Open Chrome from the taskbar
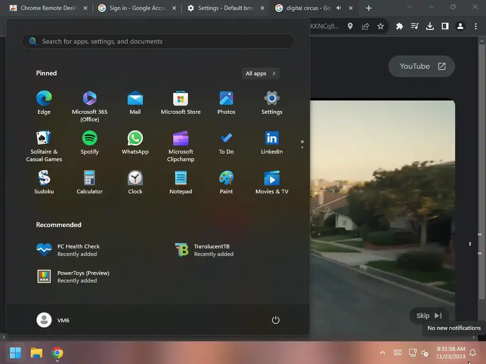The height and width of the screenshot is (364, 486). click(x=57, y=353)
